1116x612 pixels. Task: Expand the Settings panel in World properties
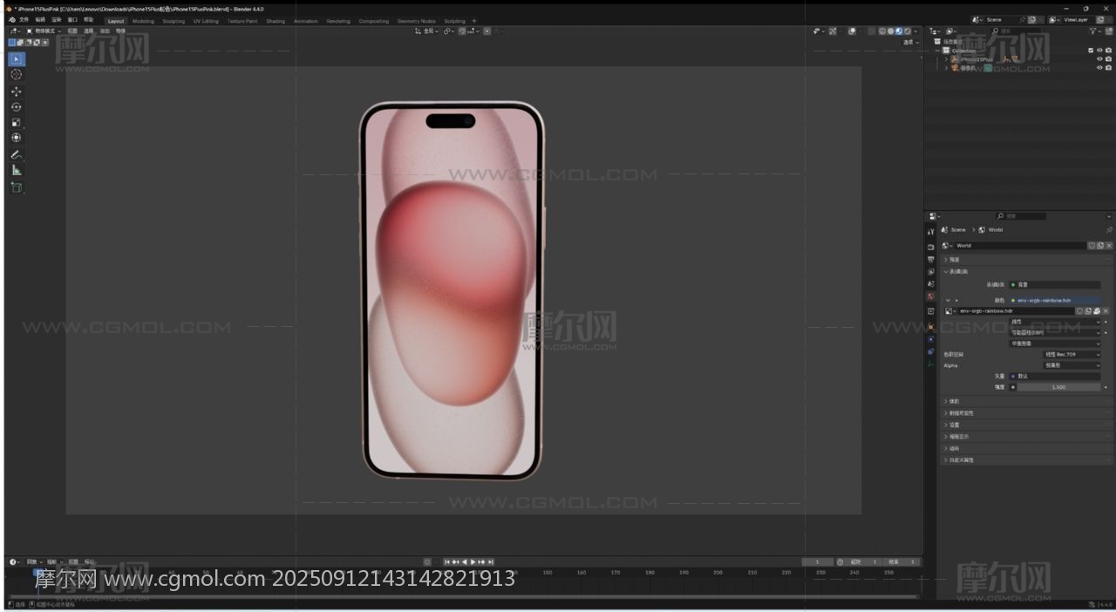coord(1026,425)
